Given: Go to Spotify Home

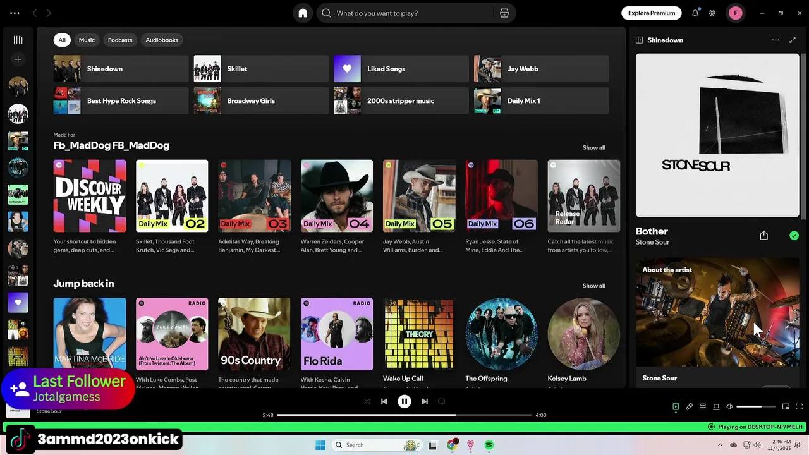Looking at the screenshot, I should coord(303,13).
